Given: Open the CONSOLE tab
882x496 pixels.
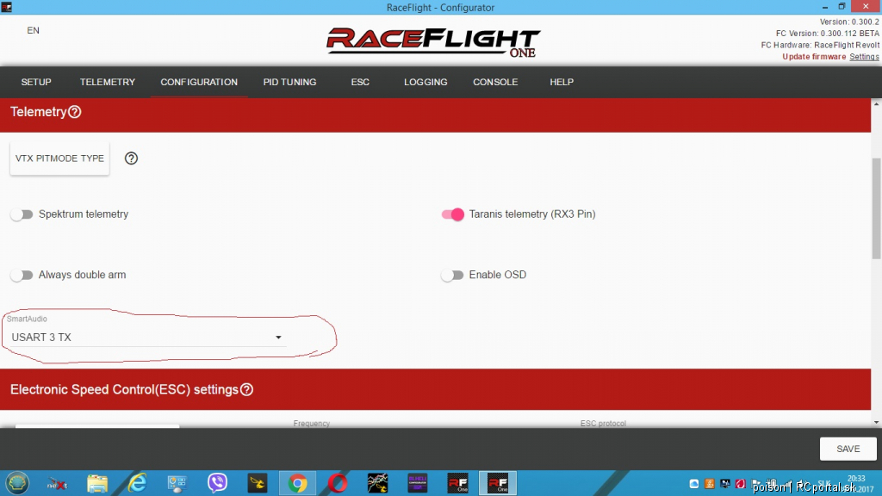Looking at the screenshot, I should click(x=495, y=82).
